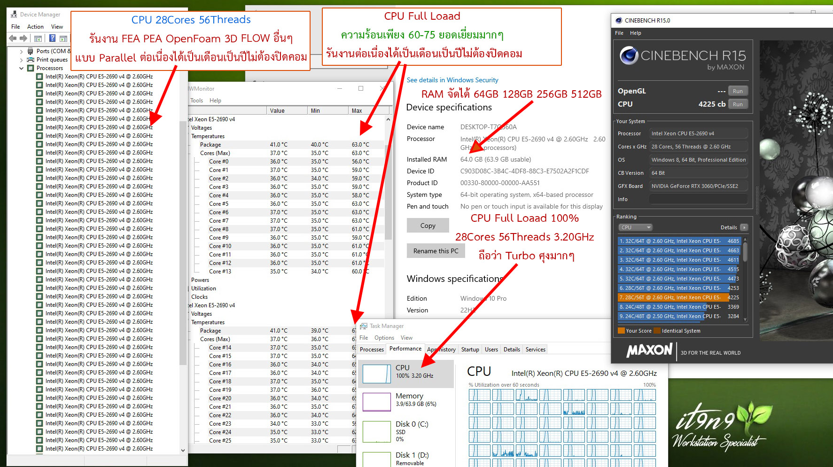This screenshot has height=467, width=833.
Task: Run the OpenGL benchmark in Cinebench
Action: pyautogui.click(x=738, y=91)
